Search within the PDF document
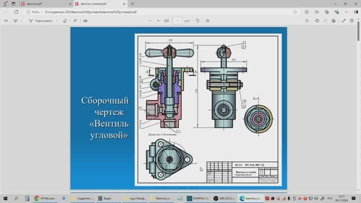 click(307, 21)
